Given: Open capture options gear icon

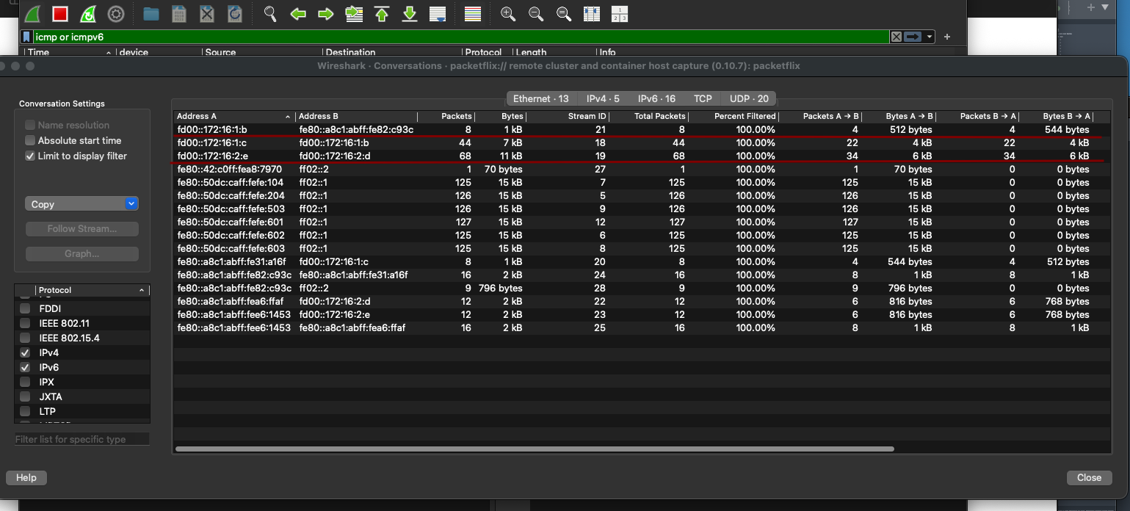Looking at the screenshot, I should [115, 14].
